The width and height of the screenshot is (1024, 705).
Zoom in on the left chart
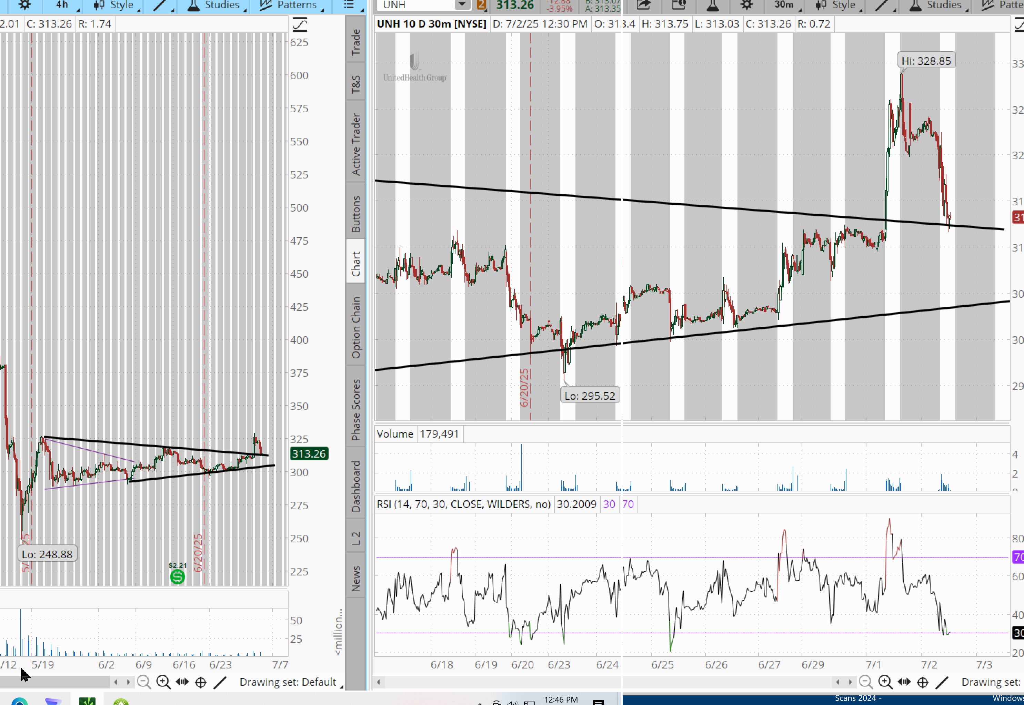coord(163,682)
